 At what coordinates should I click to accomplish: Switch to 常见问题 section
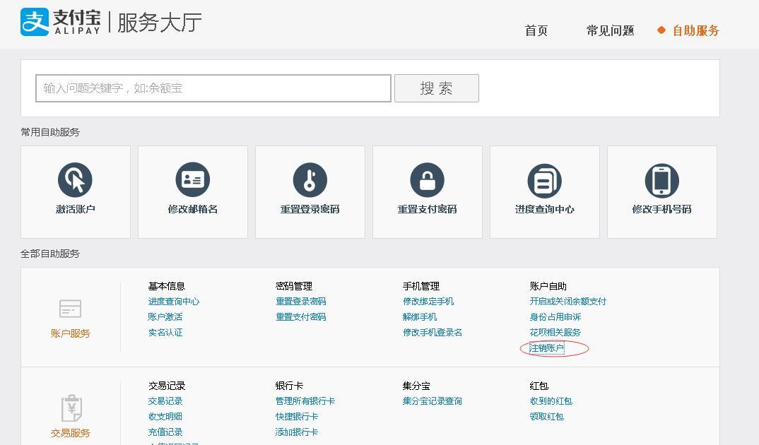[x=611, y=31]
